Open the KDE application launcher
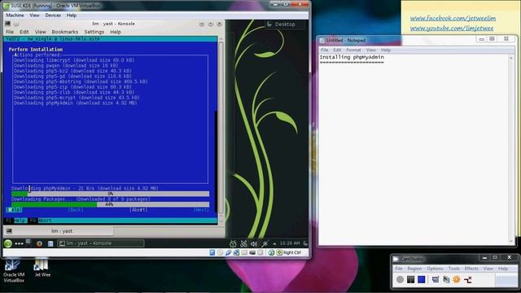Viewport: 521px width, 293px height. click(7, 243)
